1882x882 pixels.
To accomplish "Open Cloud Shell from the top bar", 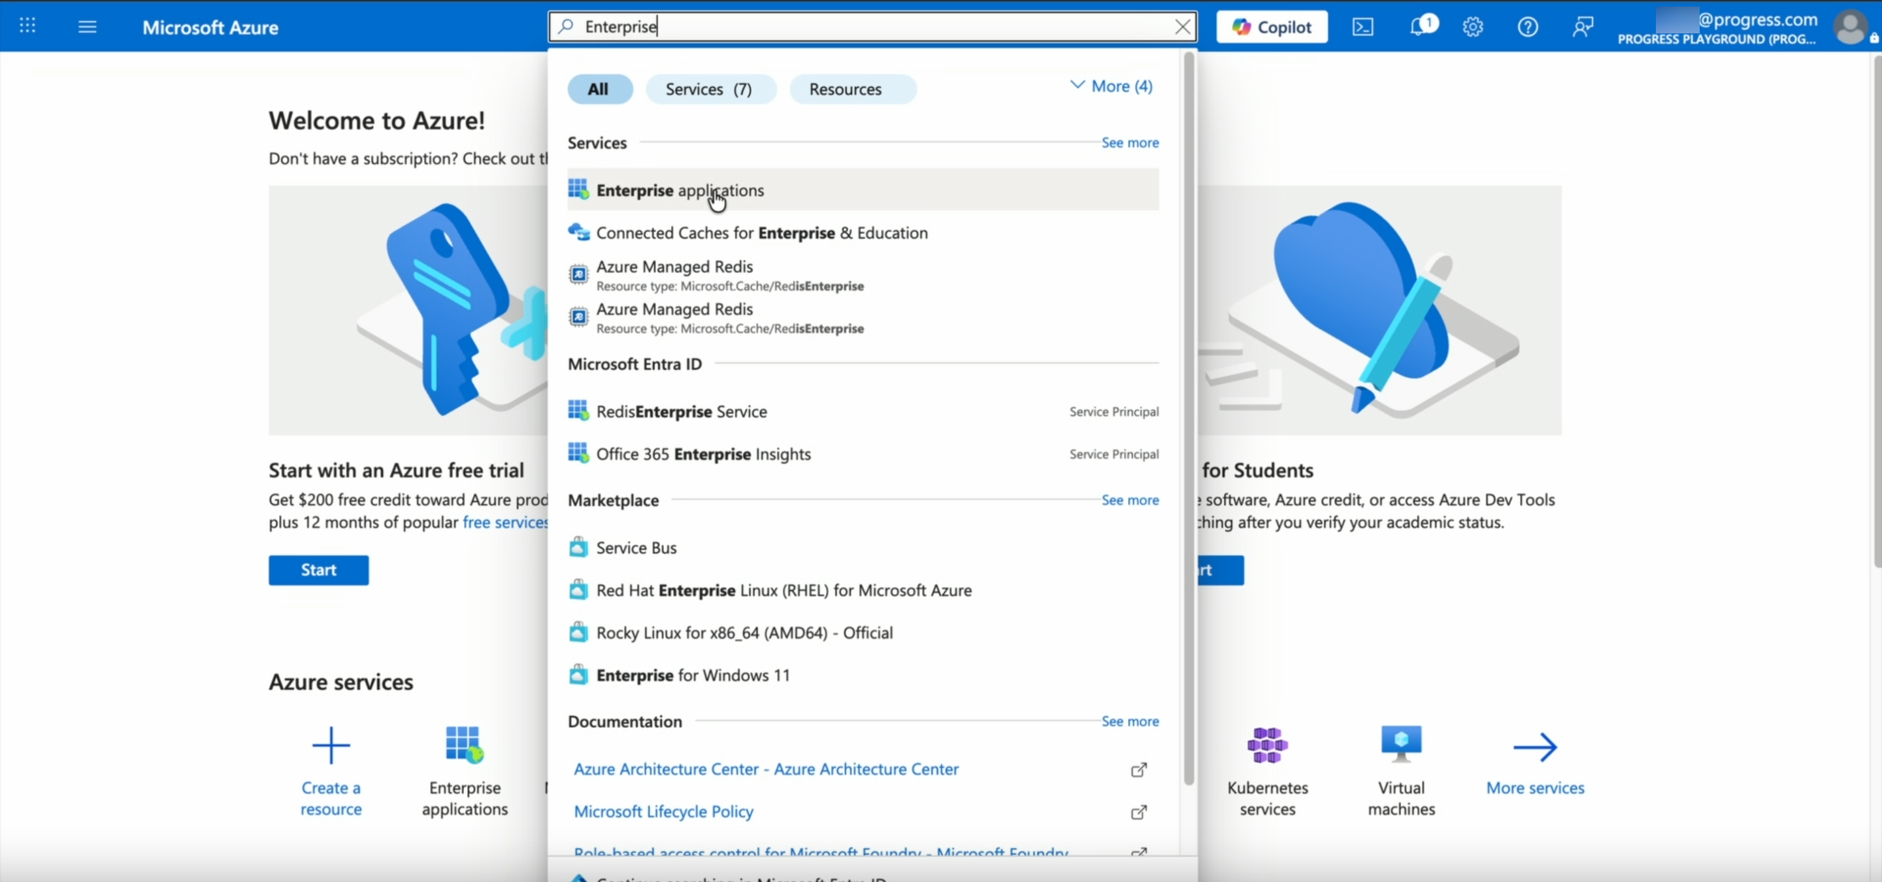I will tap(1362, 27).
